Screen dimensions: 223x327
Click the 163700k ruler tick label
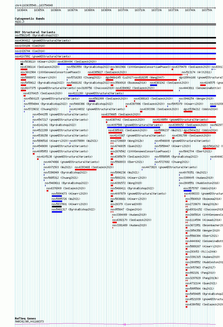pos(123,10)
